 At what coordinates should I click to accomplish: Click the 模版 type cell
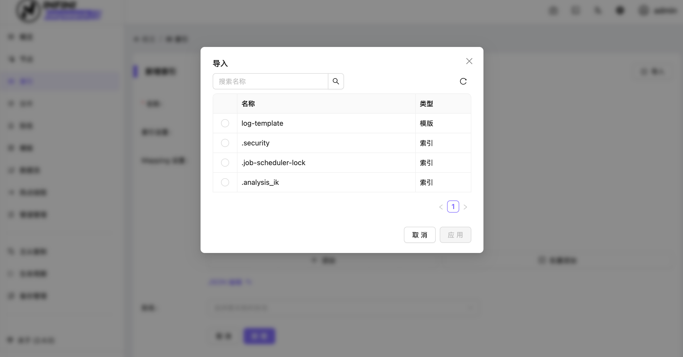426,123
